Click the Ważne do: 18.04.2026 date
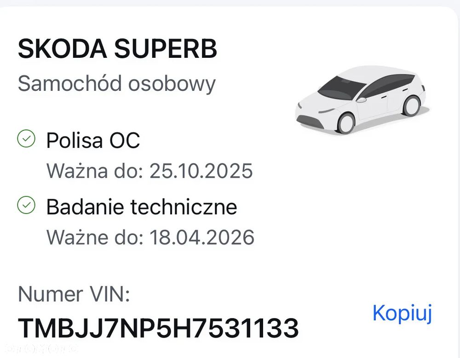 coord(150,237)
